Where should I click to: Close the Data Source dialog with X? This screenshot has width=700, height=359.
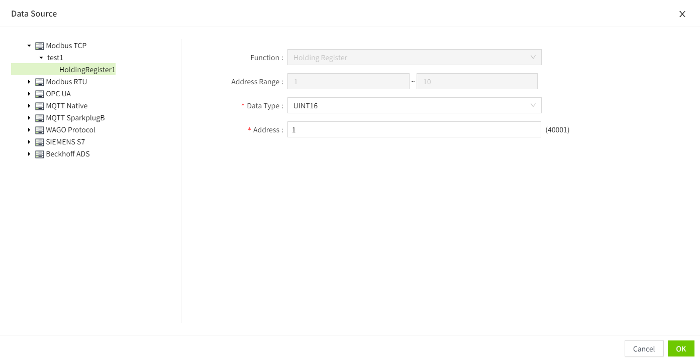[x=682, y=14]
